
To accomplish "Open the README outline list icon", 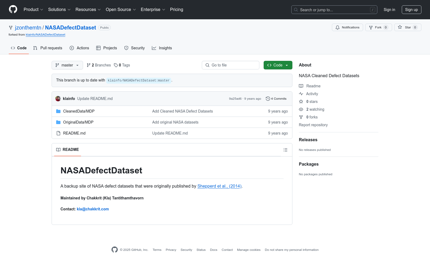I will (x=285, y=150).
